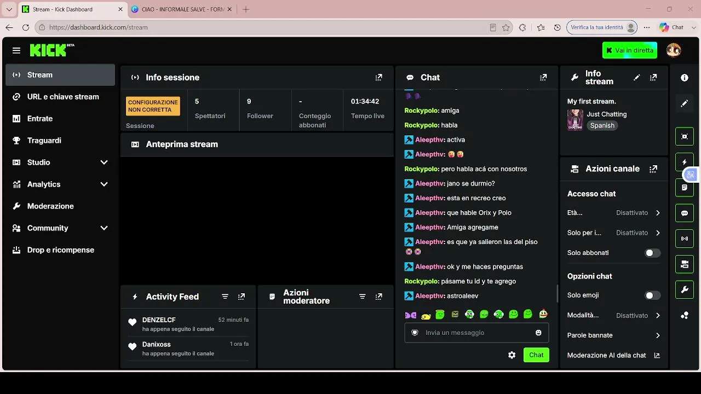The height and width of the screenshot is (394, 701).
Task: Open Drop e ricompense page
Action: click(60, 250)
